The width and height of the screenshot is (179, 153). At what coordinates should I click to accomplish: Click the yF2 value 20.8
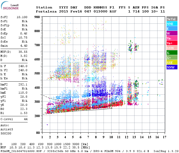coord(24,97)
